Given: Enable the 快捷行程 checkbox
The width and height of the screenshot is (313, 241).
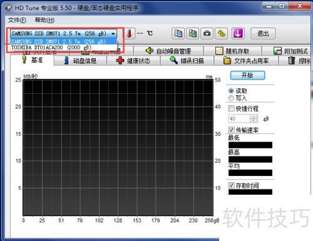Looking at the screenshot, I should tap(231, 108).
